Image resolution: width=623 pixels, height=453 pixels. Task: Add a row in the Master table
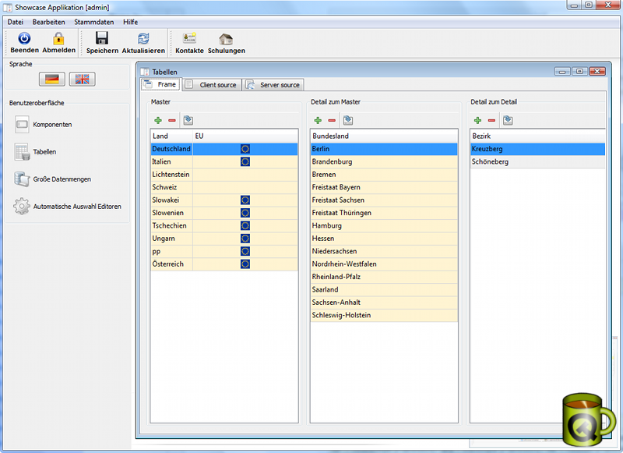click(158, 121)
